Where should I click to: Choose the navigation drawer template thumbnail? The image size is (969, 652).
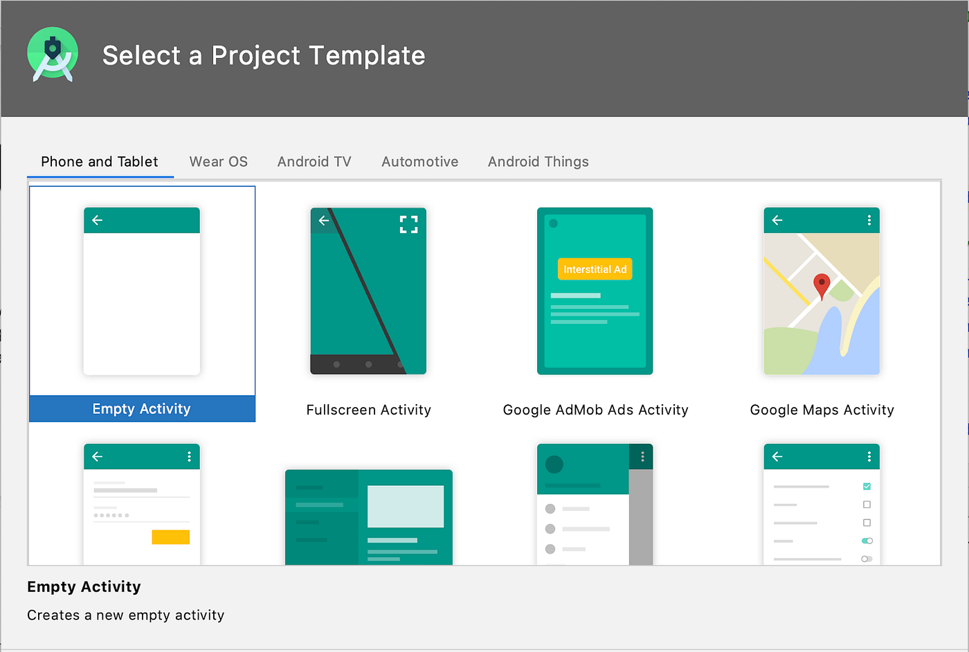[595, 505]
